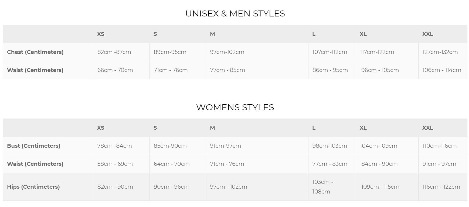Click the 82cm -87cm chest cell

[x=114, y=52]
